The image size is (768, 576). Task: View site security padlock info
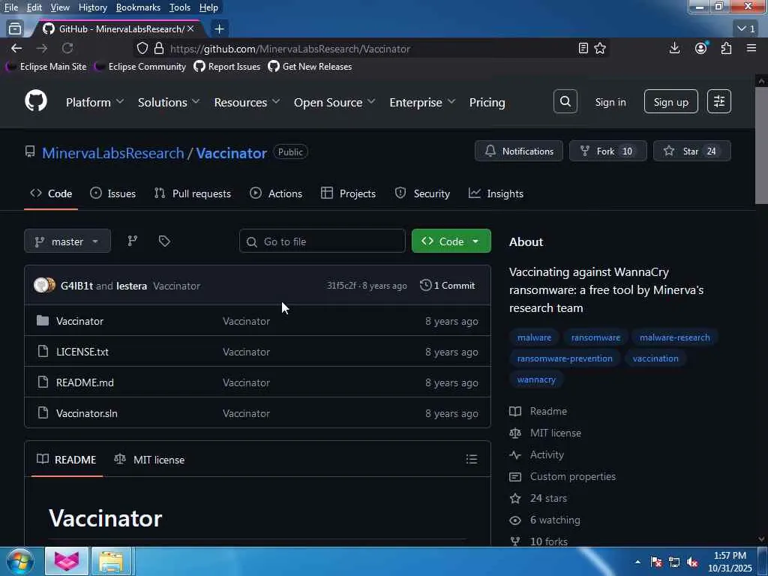point(159,48)
